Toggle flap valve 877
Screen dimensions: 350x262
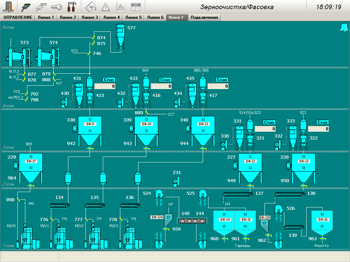(x=23, y=74)
